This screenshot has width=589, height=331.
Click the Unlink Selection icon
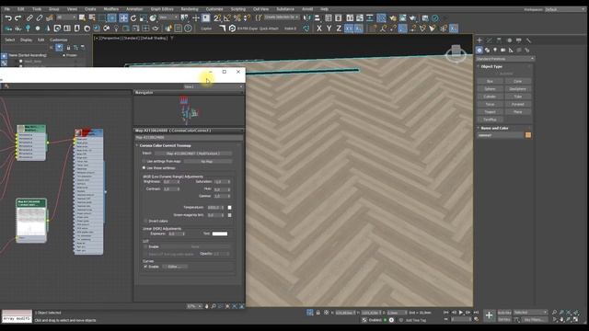[x=39, y=18]
